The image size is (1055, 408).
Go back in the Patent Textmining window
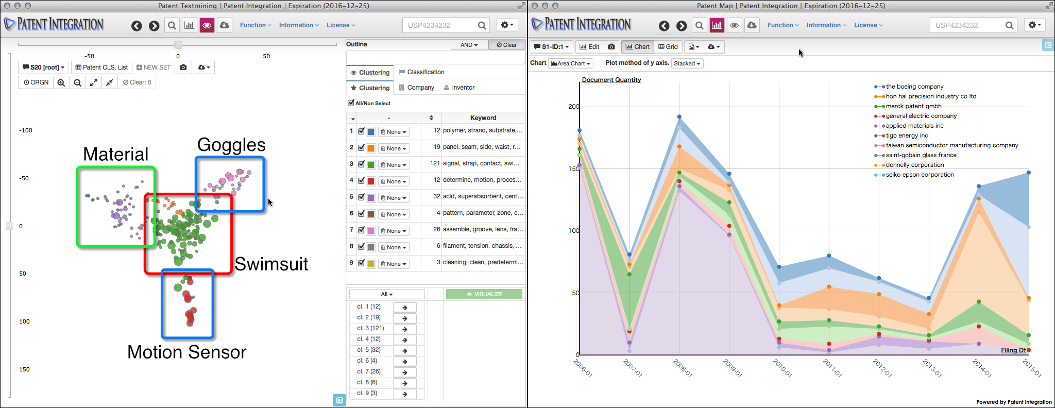137,26
